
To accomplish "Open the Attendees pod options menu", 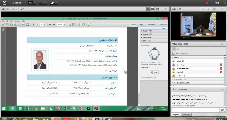I will [223, 44].
